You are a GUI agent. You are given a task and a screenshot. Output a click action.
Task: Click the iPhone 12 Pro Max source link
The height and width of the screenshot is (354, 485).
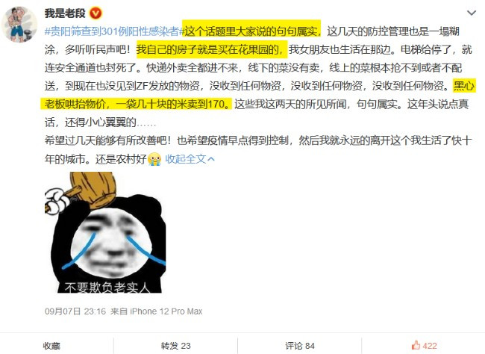166,311
